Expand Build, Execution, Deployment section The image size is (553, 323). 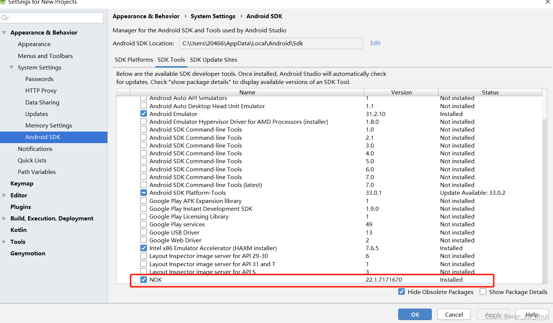coord(4,218)
